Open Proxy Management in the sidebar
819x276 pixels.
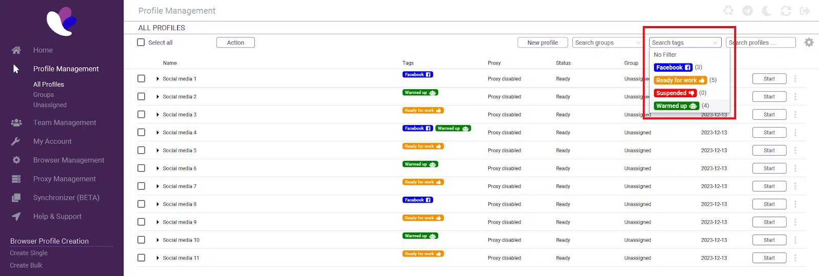(64, 179)
